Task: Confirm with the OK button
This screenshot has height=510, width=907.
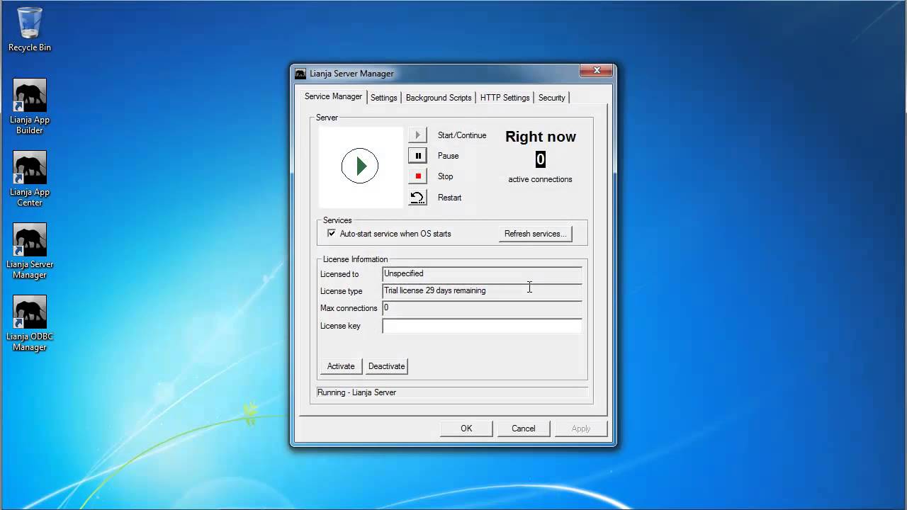Action: coord(466,429)
